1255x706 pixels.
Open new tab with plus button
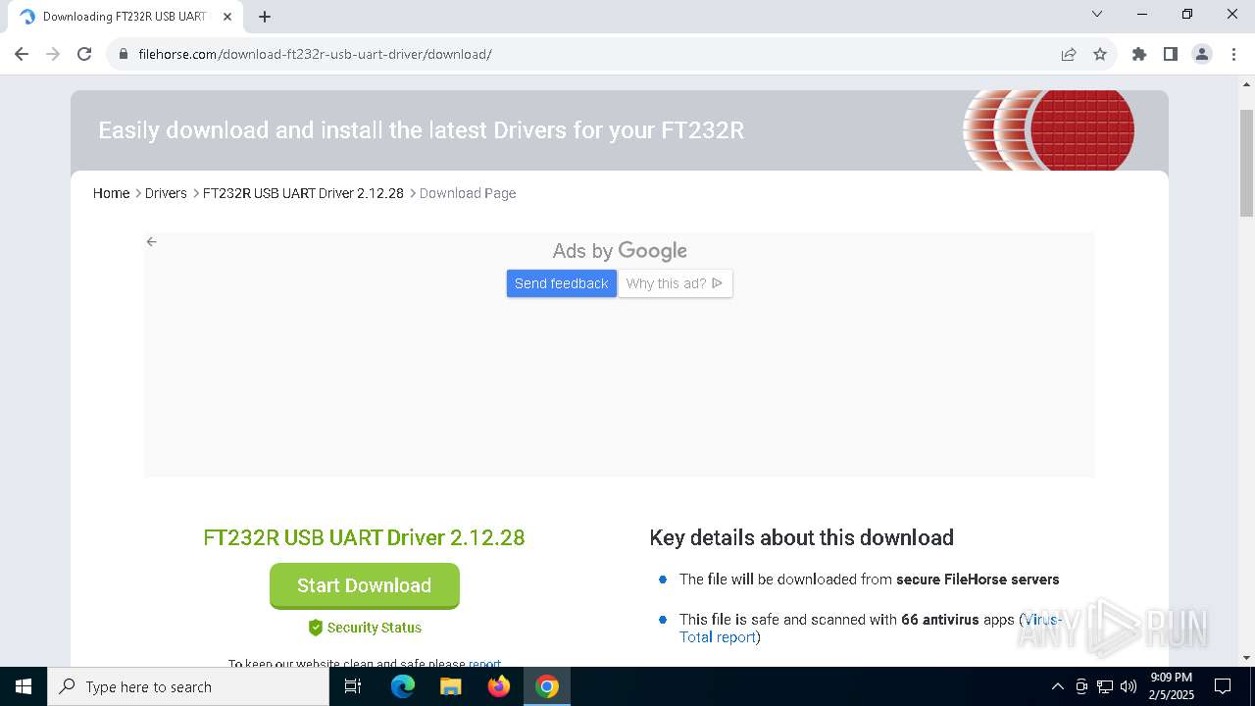pos(265,17)
